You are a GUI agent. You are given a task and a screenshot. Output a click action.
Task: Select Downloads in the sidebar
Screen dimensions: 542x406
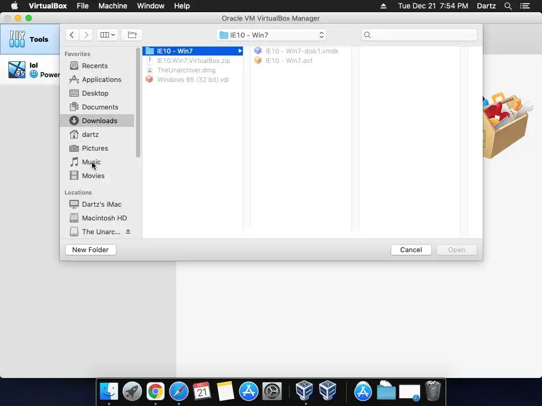[x=97, y=121]
